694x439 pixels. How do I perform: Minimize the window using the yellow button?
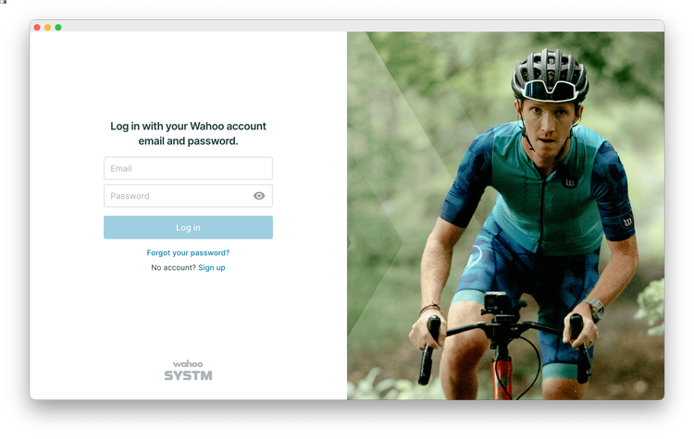click(x=47, y=28)
